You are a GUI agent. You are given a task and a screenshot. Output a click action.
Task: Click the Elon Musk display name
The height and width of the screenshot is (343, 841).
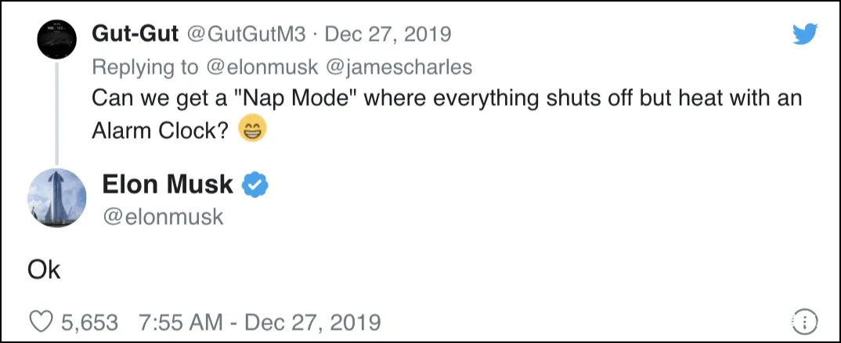click(168, 185)
